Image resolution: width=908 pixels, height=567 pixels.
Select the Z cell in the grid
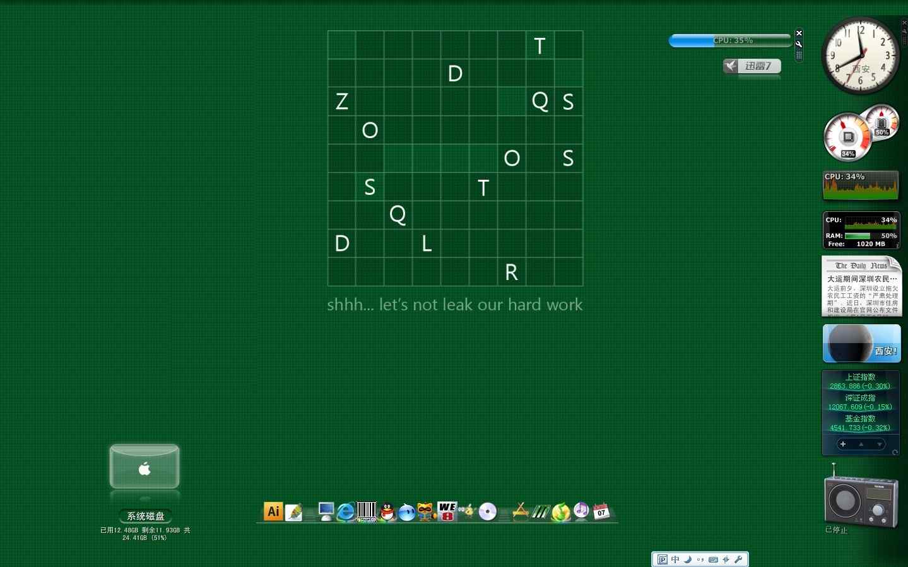coord(341,101)
